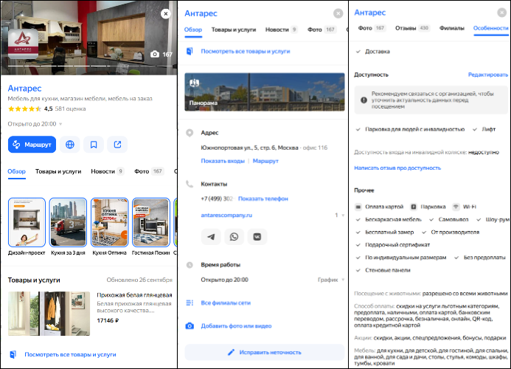Click Маршрут link under address

click(x=265, y=161)
